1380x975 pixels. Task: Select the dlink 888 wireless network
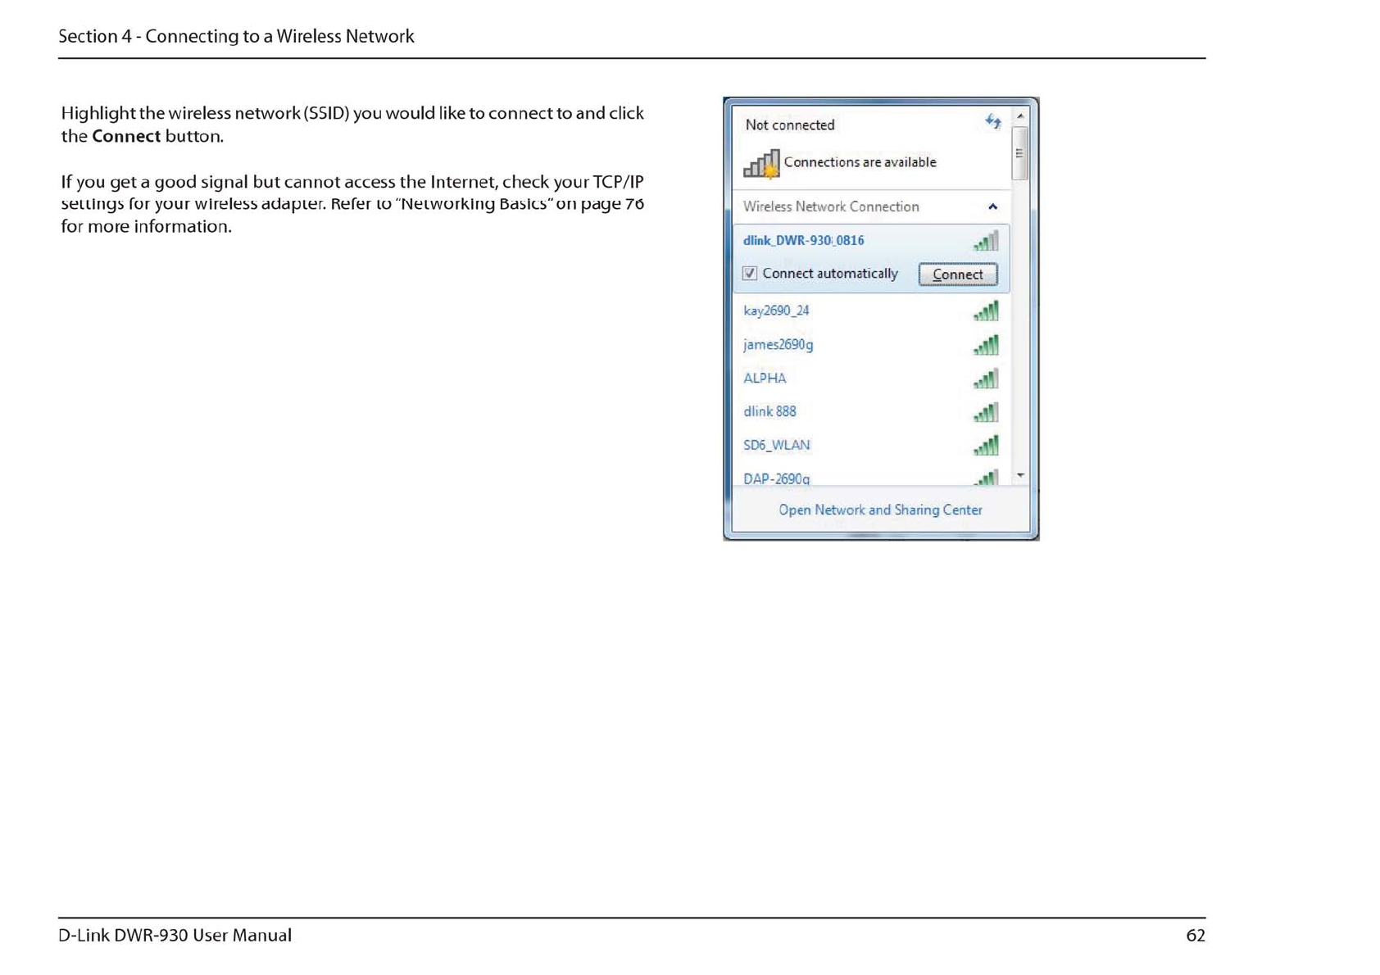click(x=870, y=412)
